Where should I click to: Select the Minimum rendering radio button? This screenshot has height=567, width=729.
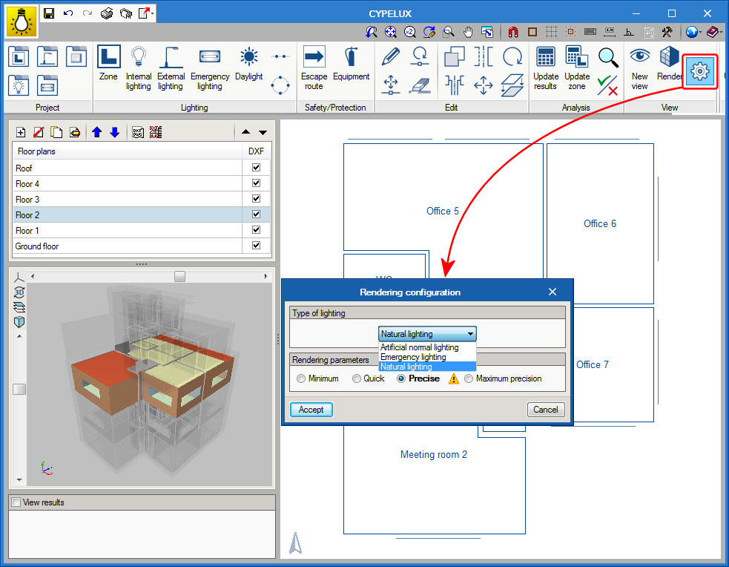(301, 378)
